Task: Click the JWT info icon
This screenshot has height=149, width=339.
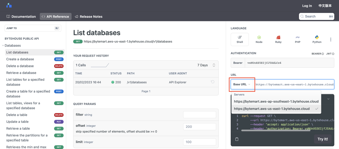Action: coord(333,54)
